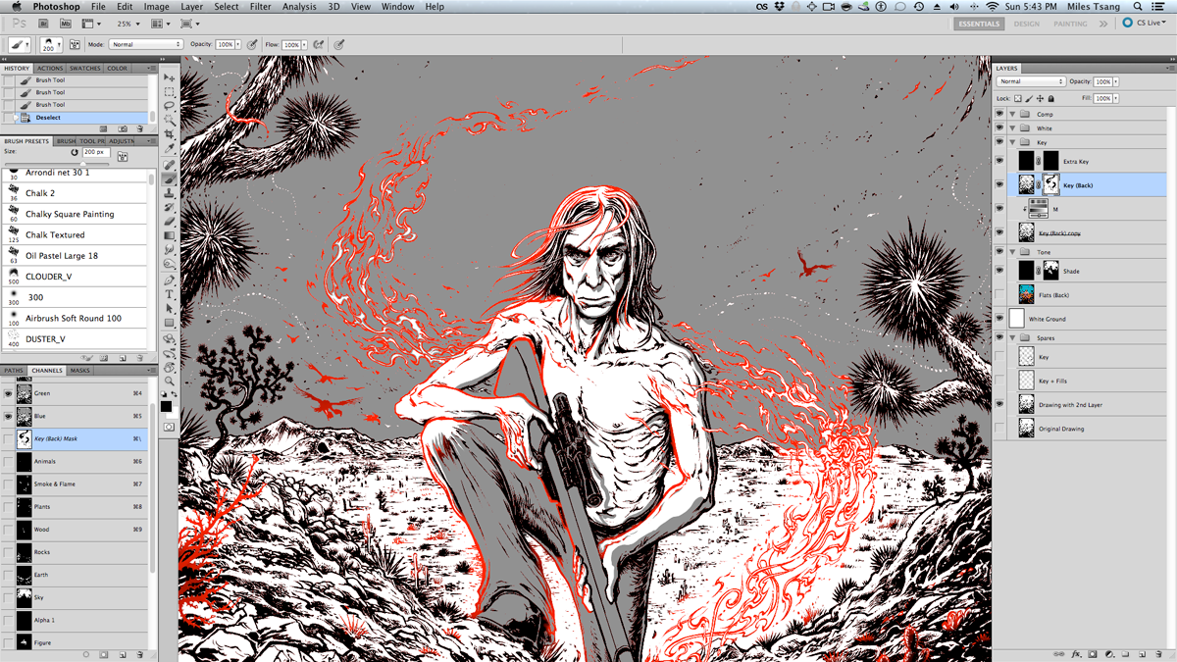Delete layer trash icon in Layers panel
This screenshot has height=662, width=1177.
[1159, 653]
